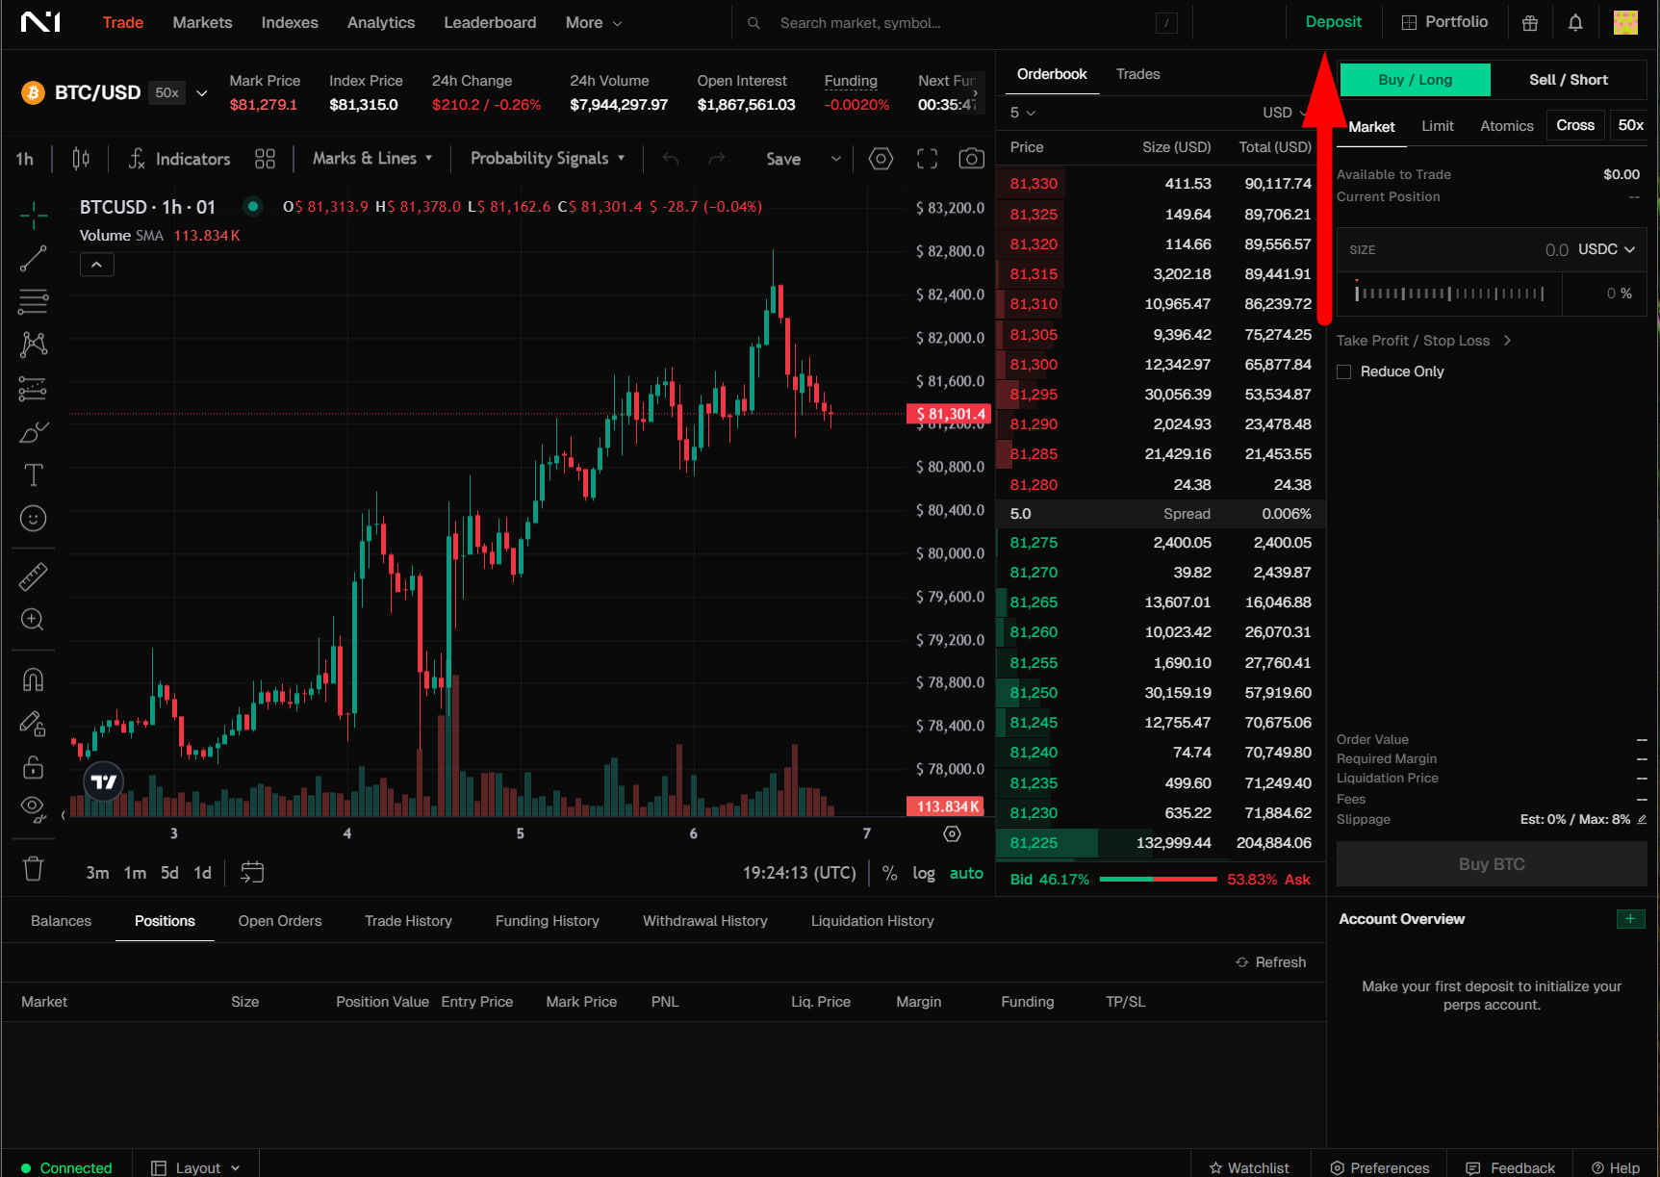Open the USDC size currency dropdown

coord(1606,249)
